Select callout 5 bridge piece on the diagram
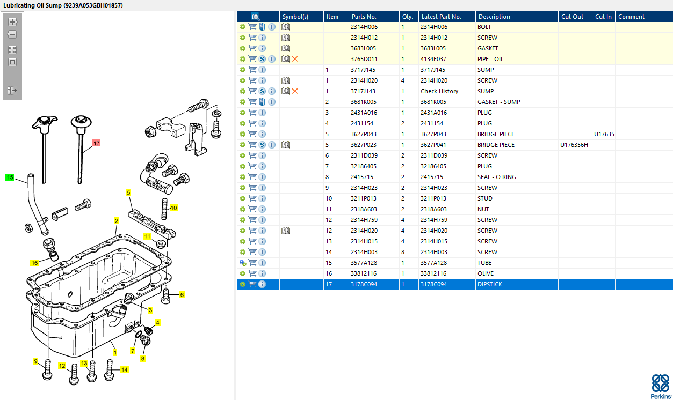The image size is (673, 400). coord(128,192)
